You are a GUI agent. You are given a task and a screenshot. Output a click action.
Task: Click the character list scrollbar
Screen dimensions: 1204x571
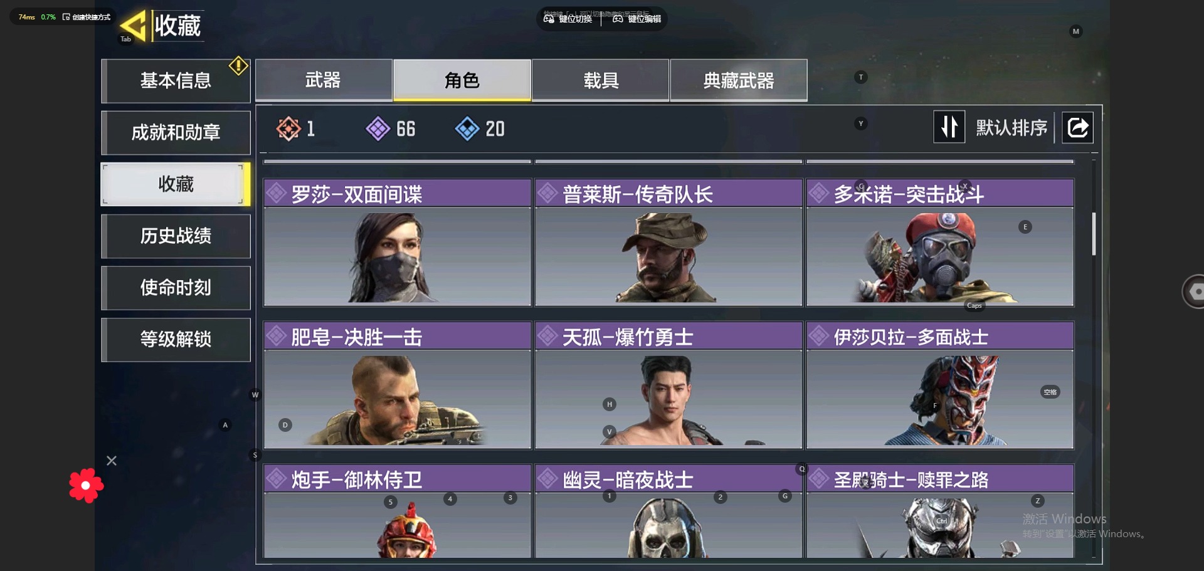(1094, 234)
